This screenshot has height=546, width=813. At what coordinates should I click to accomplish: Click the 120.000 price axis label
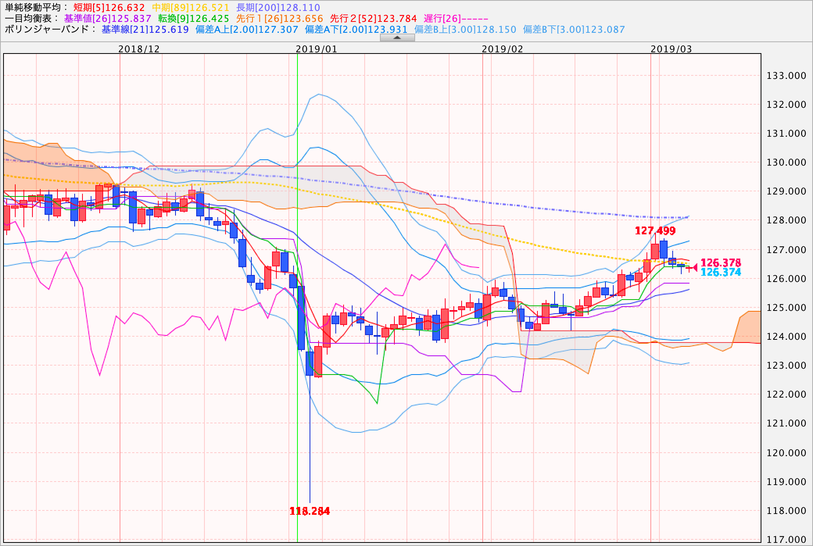[786, 453]
